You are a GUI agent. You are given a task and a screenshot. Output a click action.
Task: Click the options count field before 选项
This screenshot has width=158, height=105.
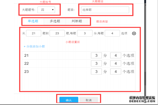(x=112, y=33)
